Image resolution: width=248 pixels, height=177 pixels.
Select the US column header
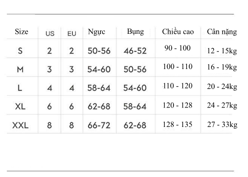(50, 34)
